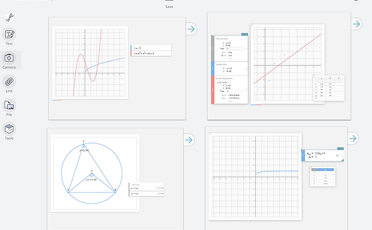Open the Link tool
Image resolution: width=372 pixels, height=230 pixels.
tap(9, 84)
